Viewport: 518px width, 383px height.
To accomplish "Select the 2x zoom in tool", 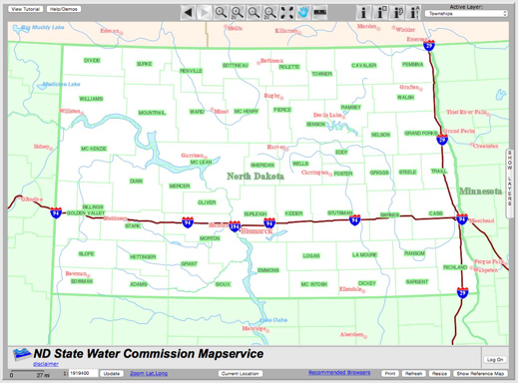I will coord(238,13).
